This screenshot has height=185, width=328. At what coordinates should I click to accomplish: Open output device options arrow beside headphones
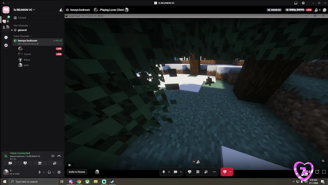click(x=54, y=172)
